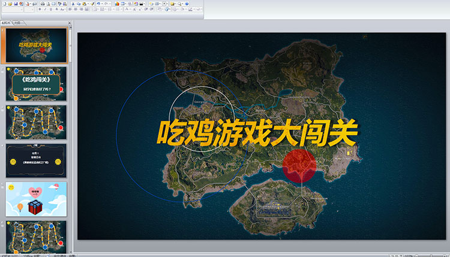The height and width of the screenshot is (257, 450).
Task: Apply numbered list formatting
Action: (x=109, y=9)
